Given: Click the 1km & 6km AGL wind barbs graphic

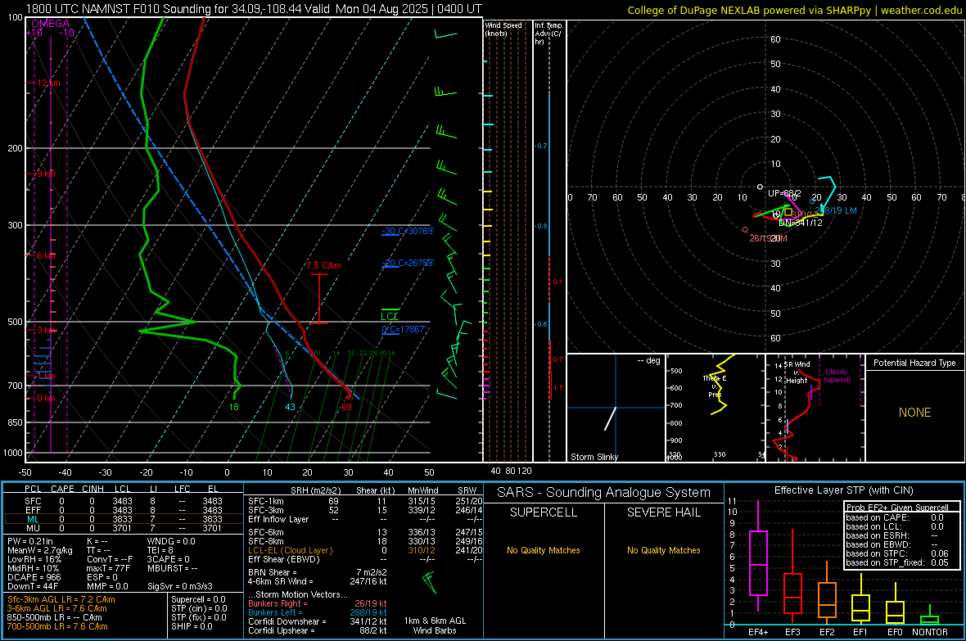Looking at the screenshot, I should (x=429, y=582).
